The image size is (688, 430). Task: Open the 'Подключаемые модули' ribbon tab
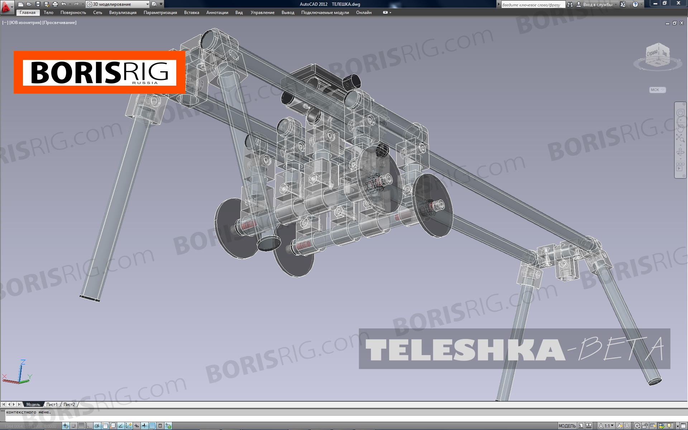tap(325, 13)
